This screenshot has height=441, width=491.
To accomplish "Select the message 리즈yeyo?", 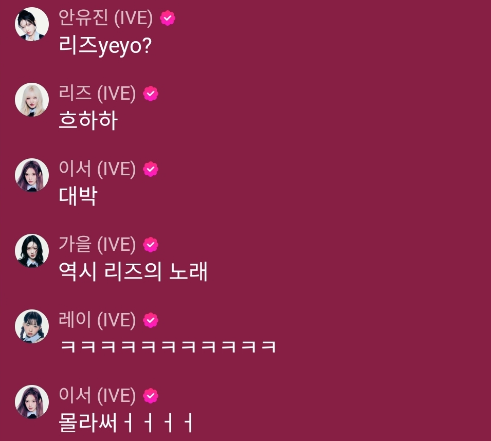I will pyautogui.click(x=105, y=46).
